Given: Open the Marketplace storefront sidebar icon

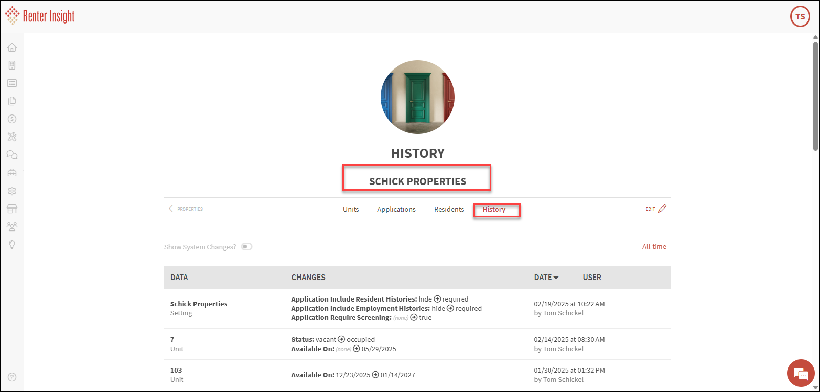Looking at the screenshot, I should (x=12, y=209).
